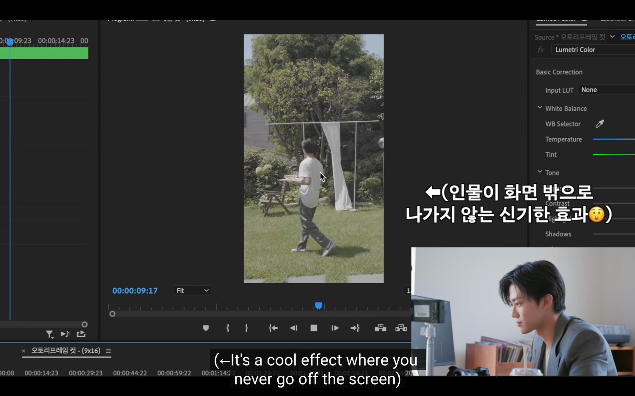Click the 00:00:29:23 mark on timeline ruler
Screen dimensions: 635x396
[86, 373]
